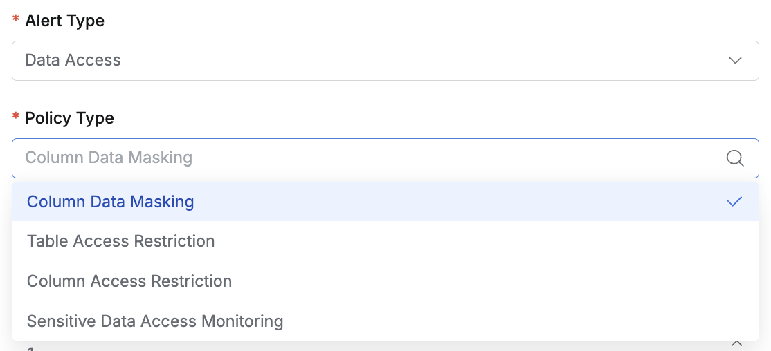
Task: Click blank space right of Sensitive Data Access Monitoring
Action: coord(519,321)
